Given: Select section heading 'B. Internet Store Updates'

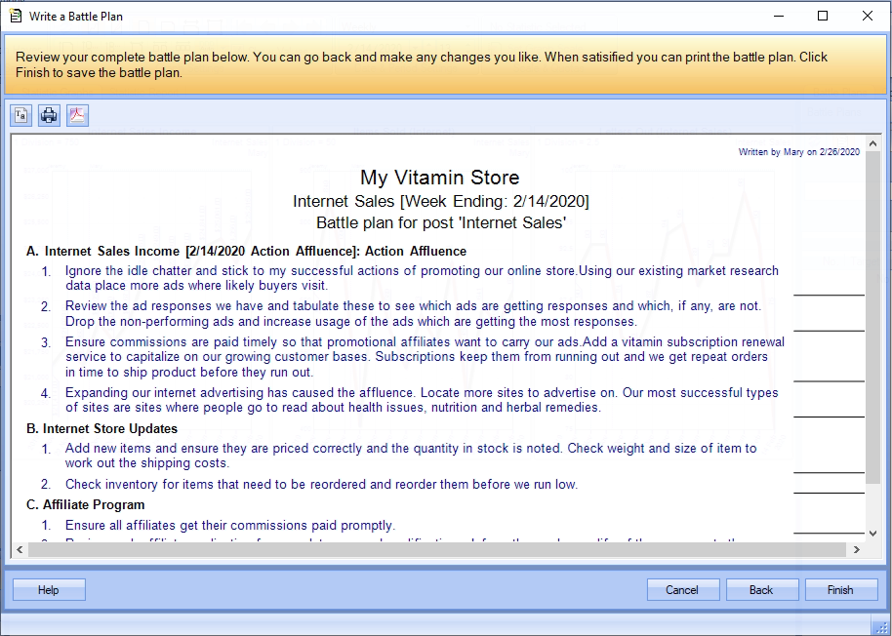Looking at the screenshot, I should 109,428.
